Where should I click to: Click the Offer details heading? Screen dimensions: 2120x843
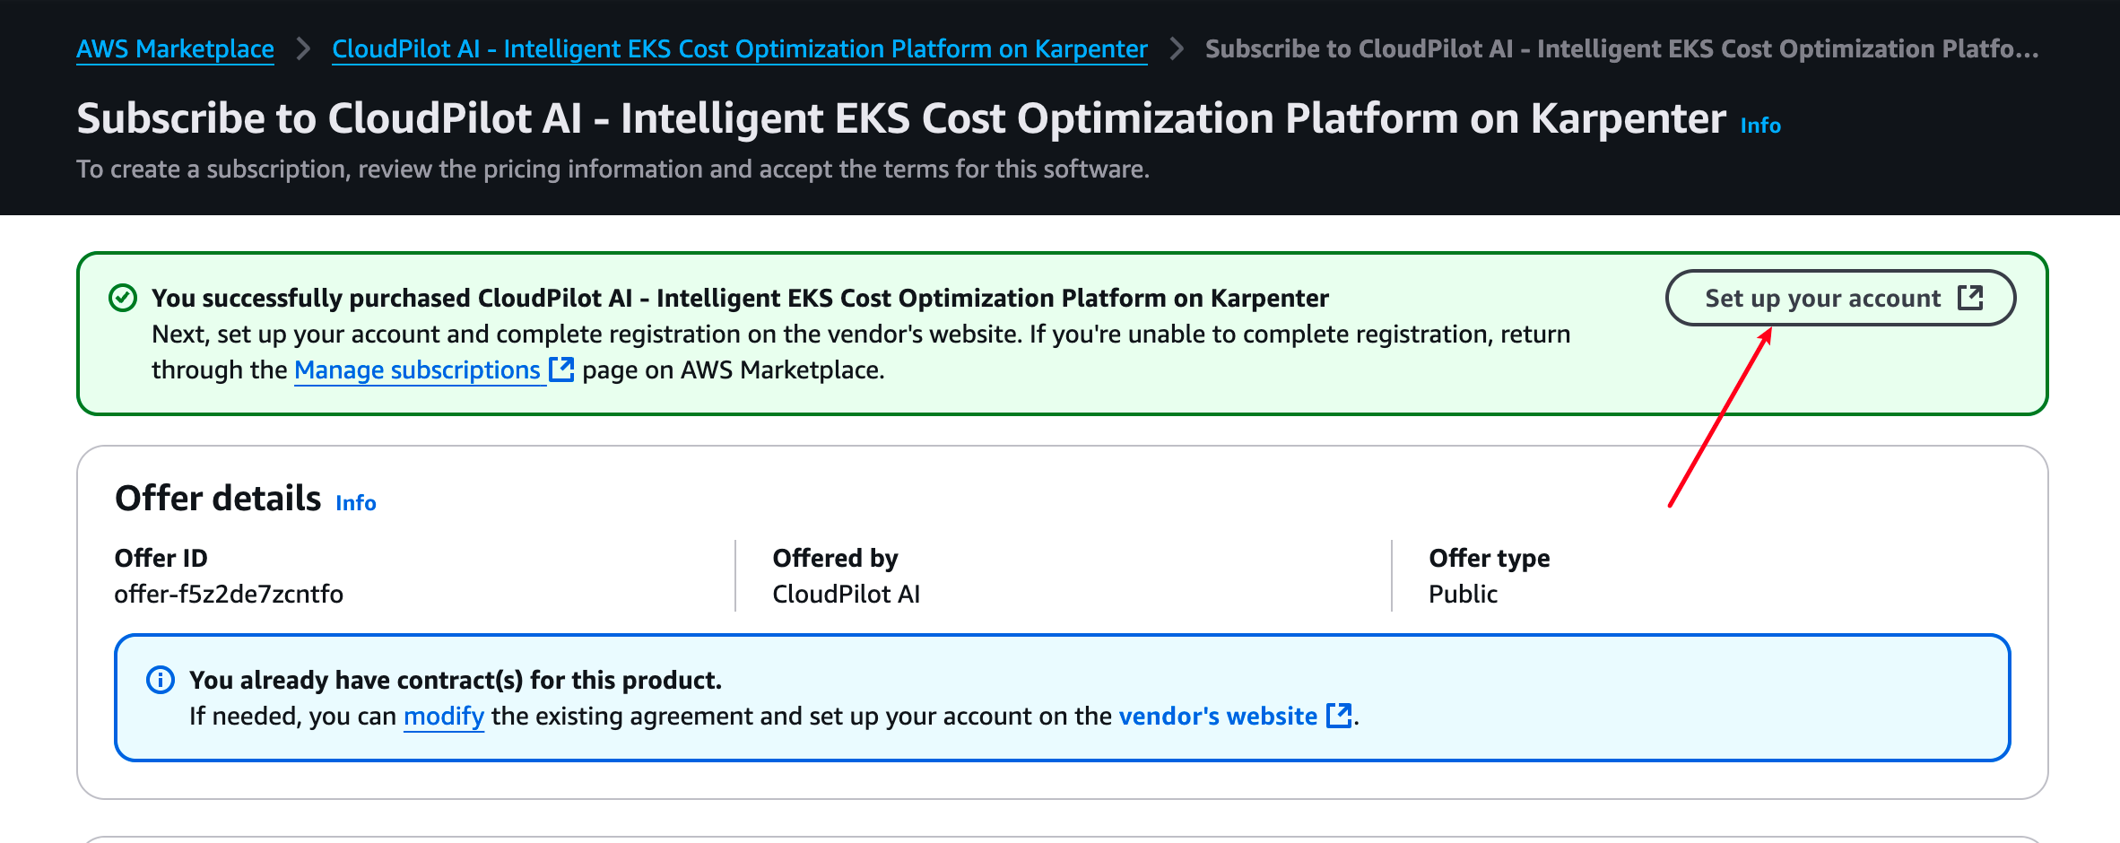(218, 499)
